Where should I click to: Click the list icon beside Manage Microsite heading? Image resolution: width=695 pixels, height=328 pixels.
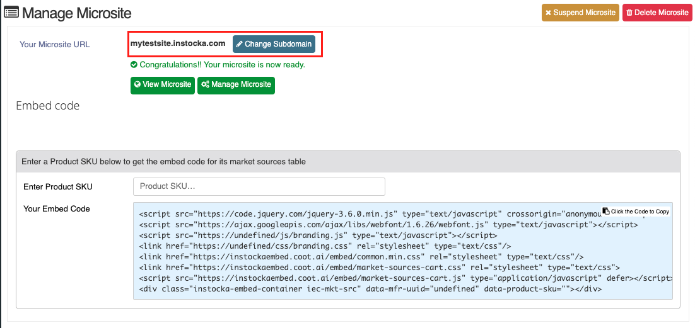coord(11,13)
